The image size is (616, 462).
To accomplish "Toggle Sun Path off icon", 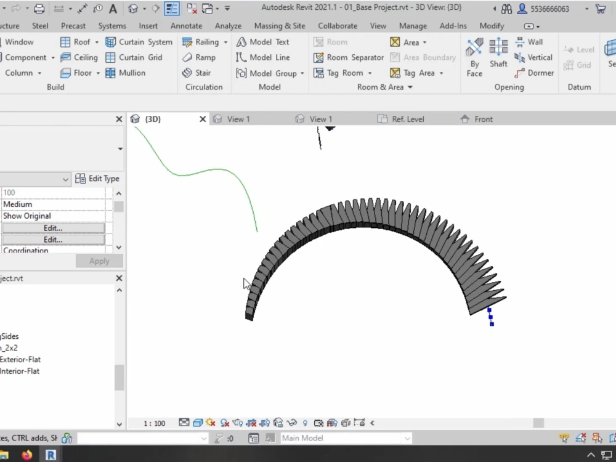I will [x=211, y=423].
